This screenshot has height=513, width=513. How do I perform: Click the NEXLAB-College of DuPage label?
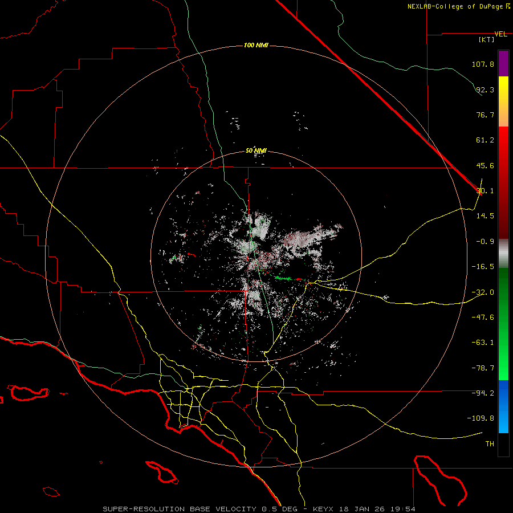click(x=458, y=6)
